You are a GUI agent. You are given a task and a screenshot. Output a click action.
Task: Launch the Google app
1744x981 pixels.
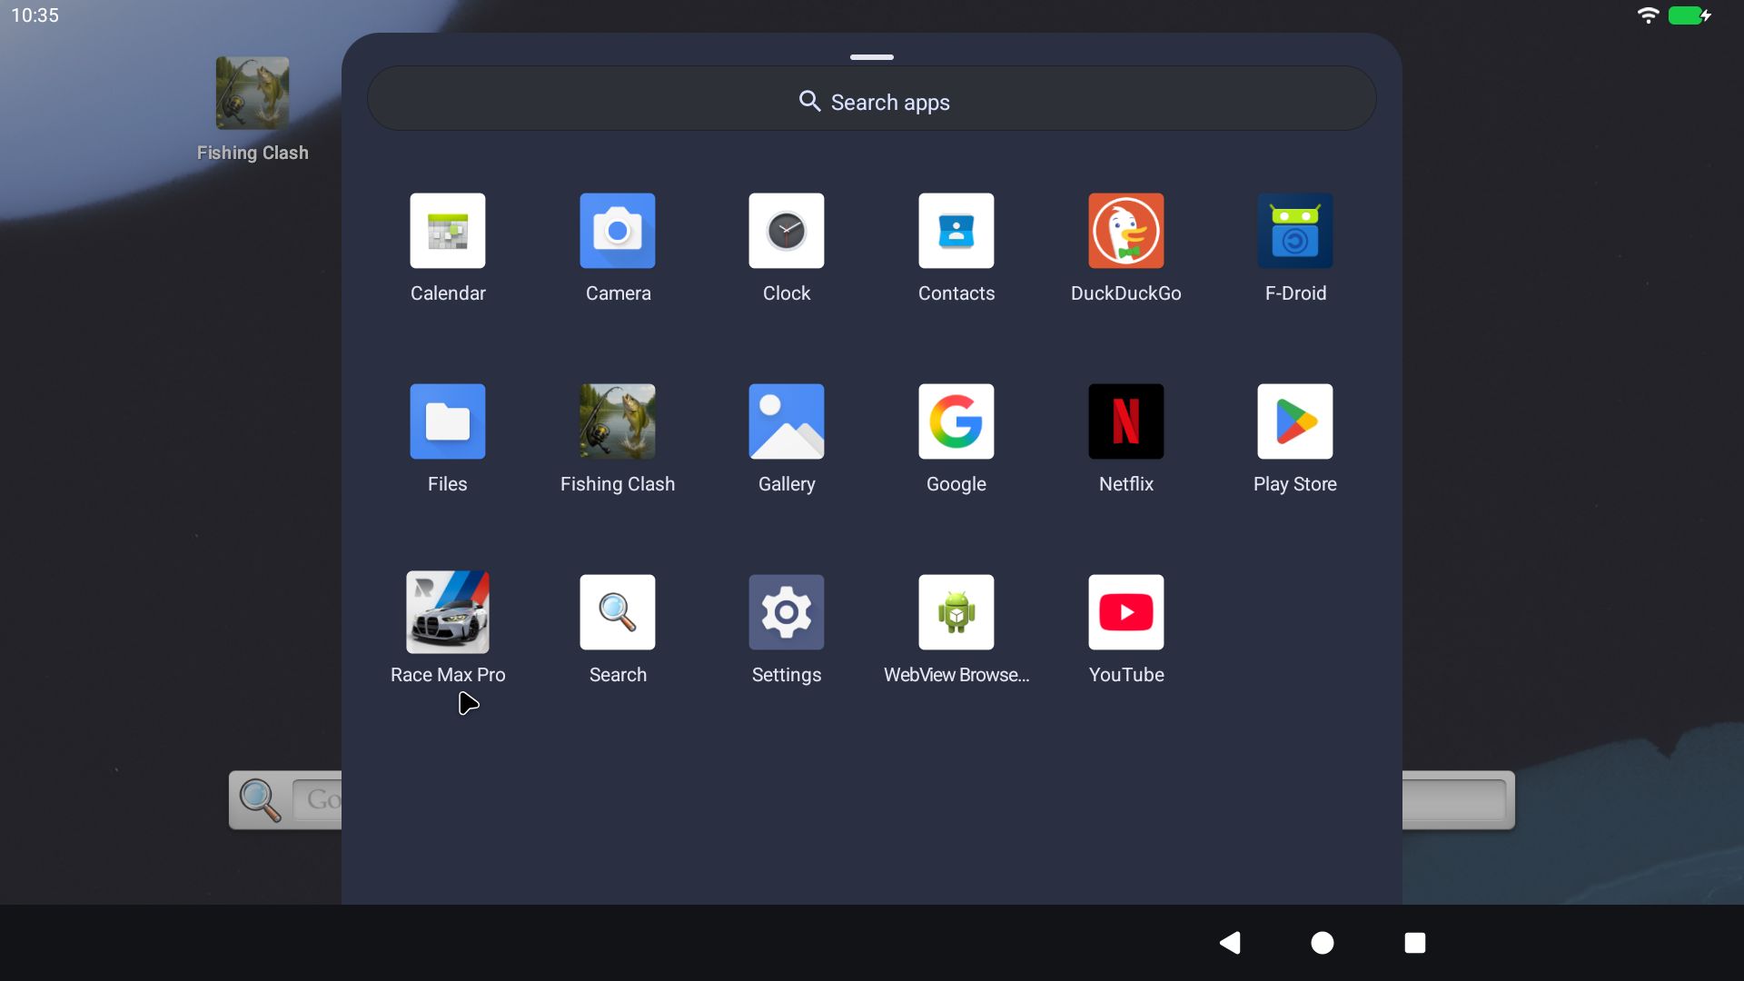pyautogui.click(x=956, y=421)
